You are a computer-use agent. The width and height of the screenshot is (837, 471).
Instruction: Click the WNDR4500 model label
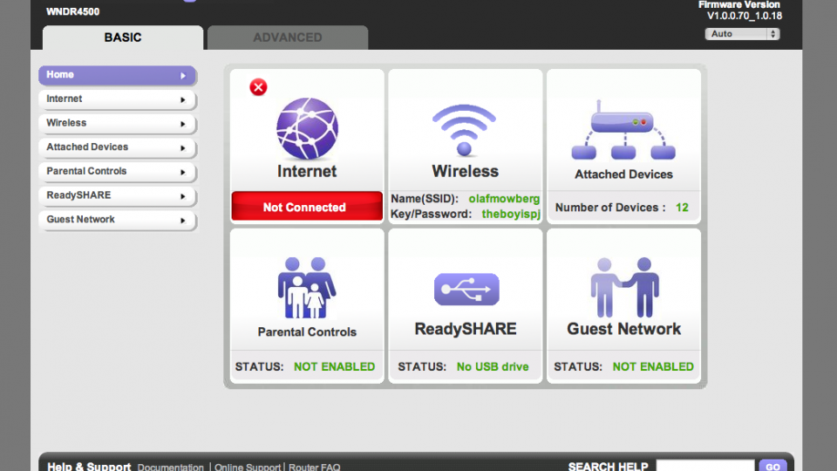[72, 11]
